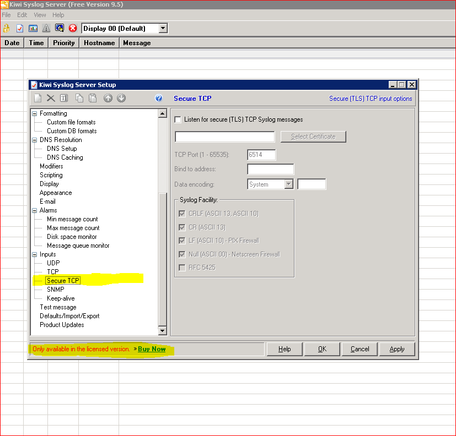The width and height of the screenshot is (456, 436).
Task: Click the field beside the encoding dropdown
Action: click(312, 184)
